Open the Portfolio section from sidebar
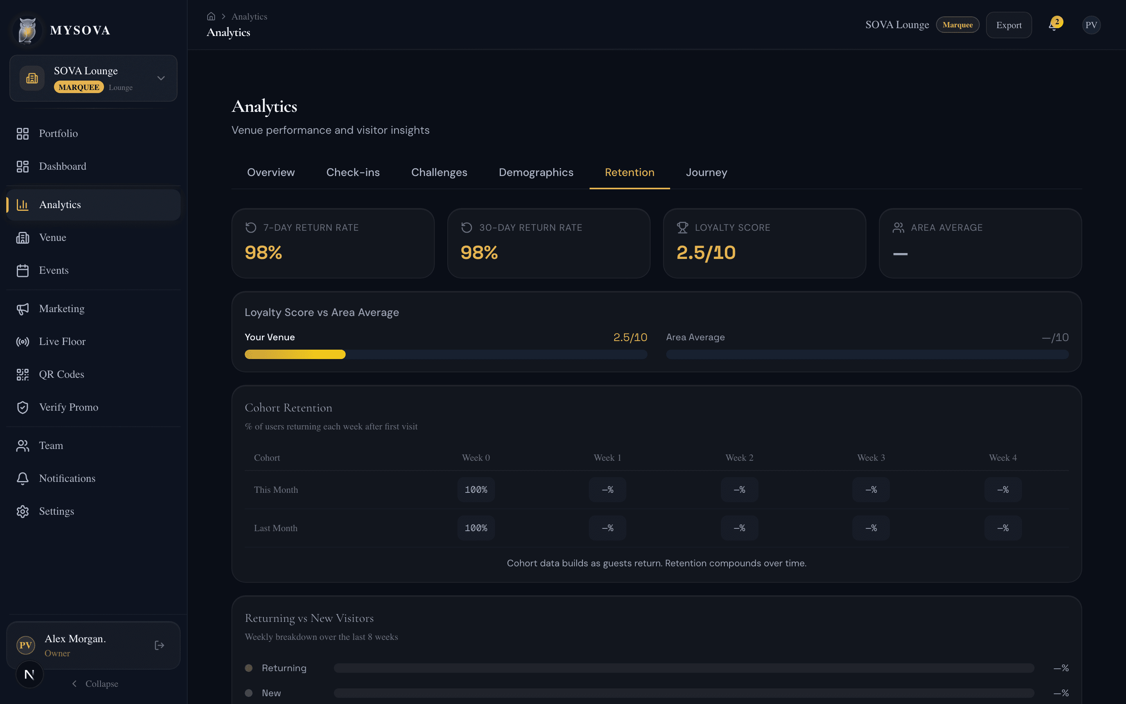Viewport: 1126px width, 704px height. (x=58, y=133)
